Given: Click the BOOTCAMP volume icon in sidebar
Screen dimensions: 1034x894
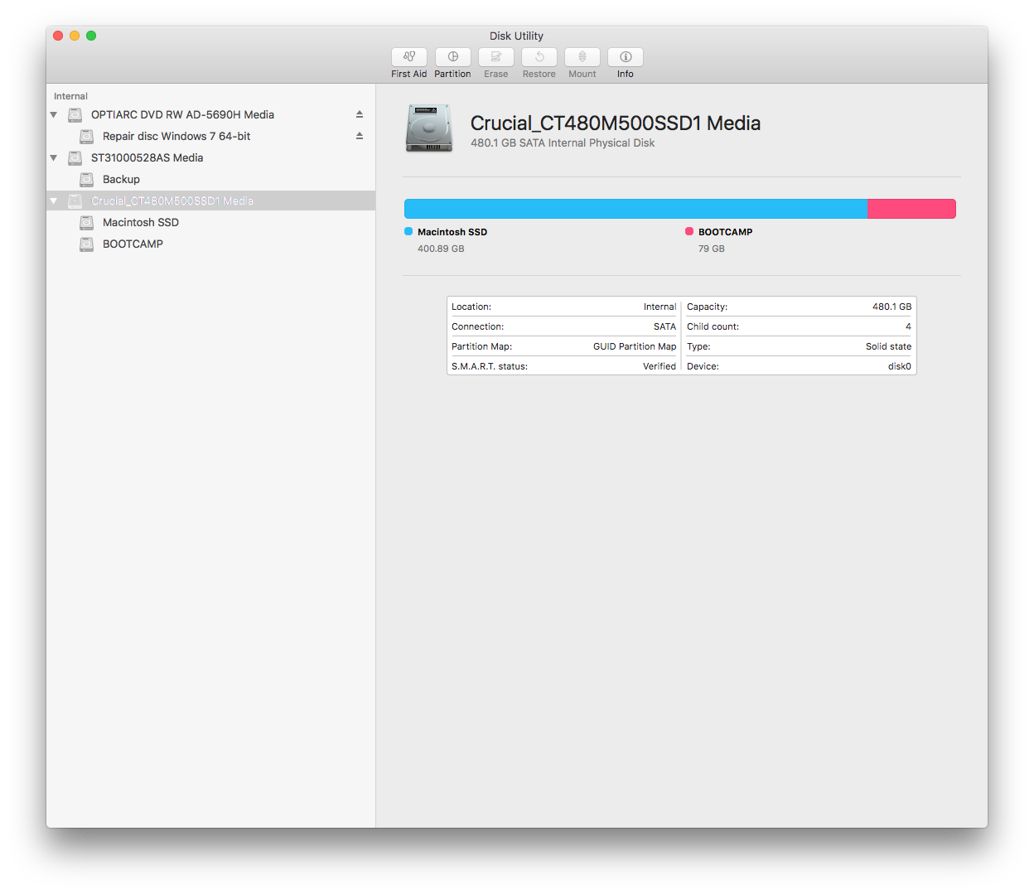Looking at the screenshot, I should click(86, 244).
